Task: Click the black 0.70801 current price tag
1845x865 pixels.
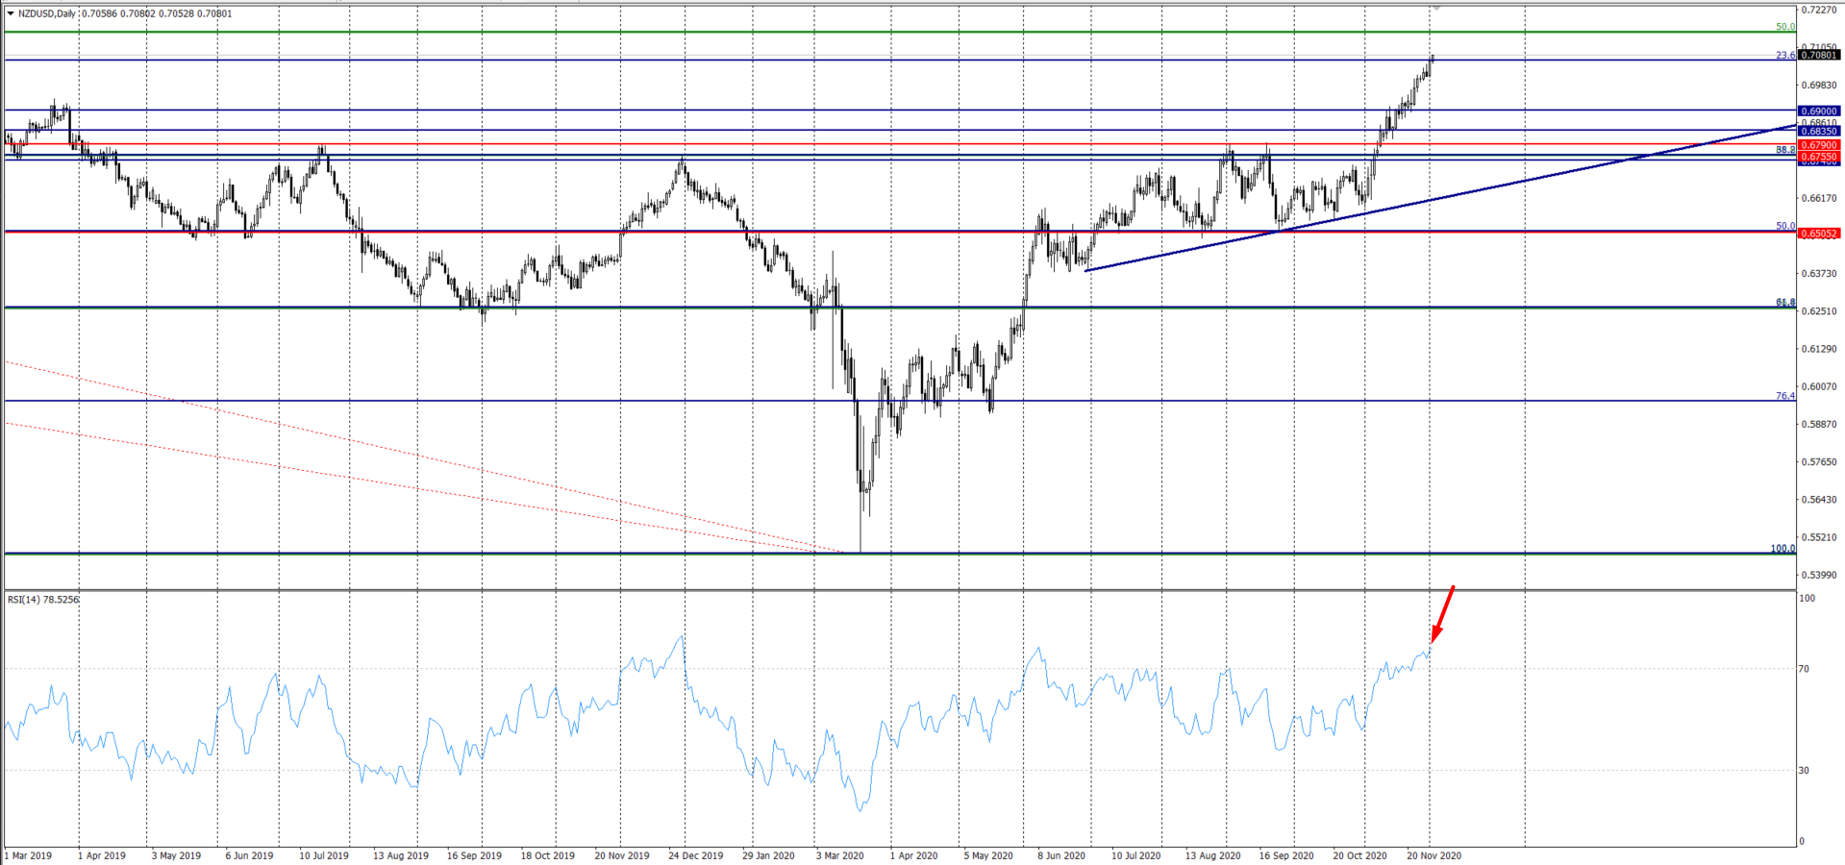Action: (1819, 56)
